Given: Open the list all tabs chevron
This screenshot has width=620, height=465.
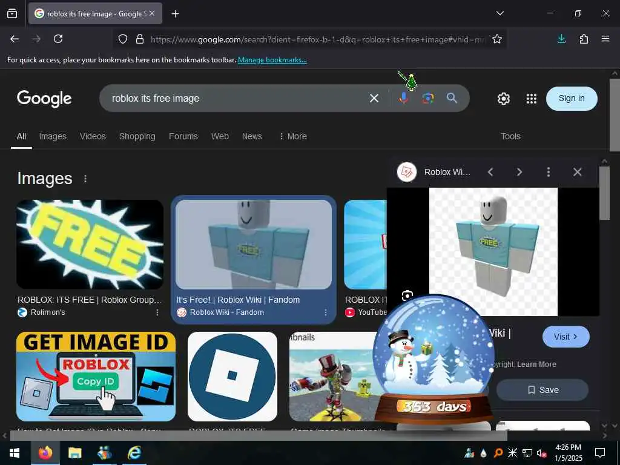Looking at the screenshot, I should tap(500, 13).
